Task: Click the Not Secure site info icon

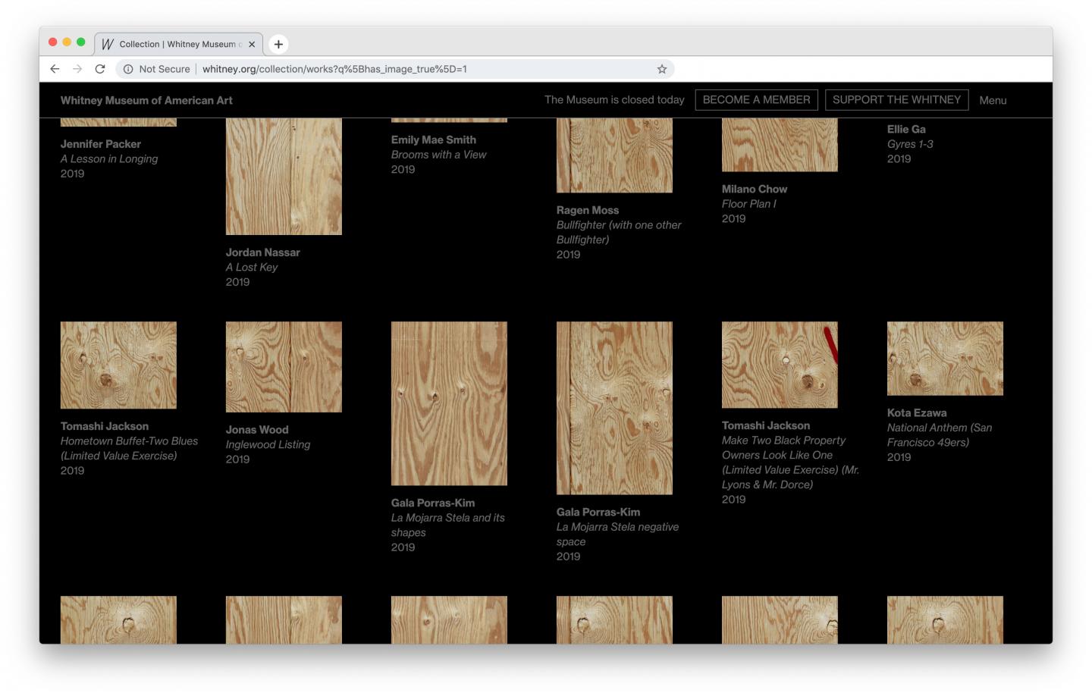Action: (x=128, y=69)
